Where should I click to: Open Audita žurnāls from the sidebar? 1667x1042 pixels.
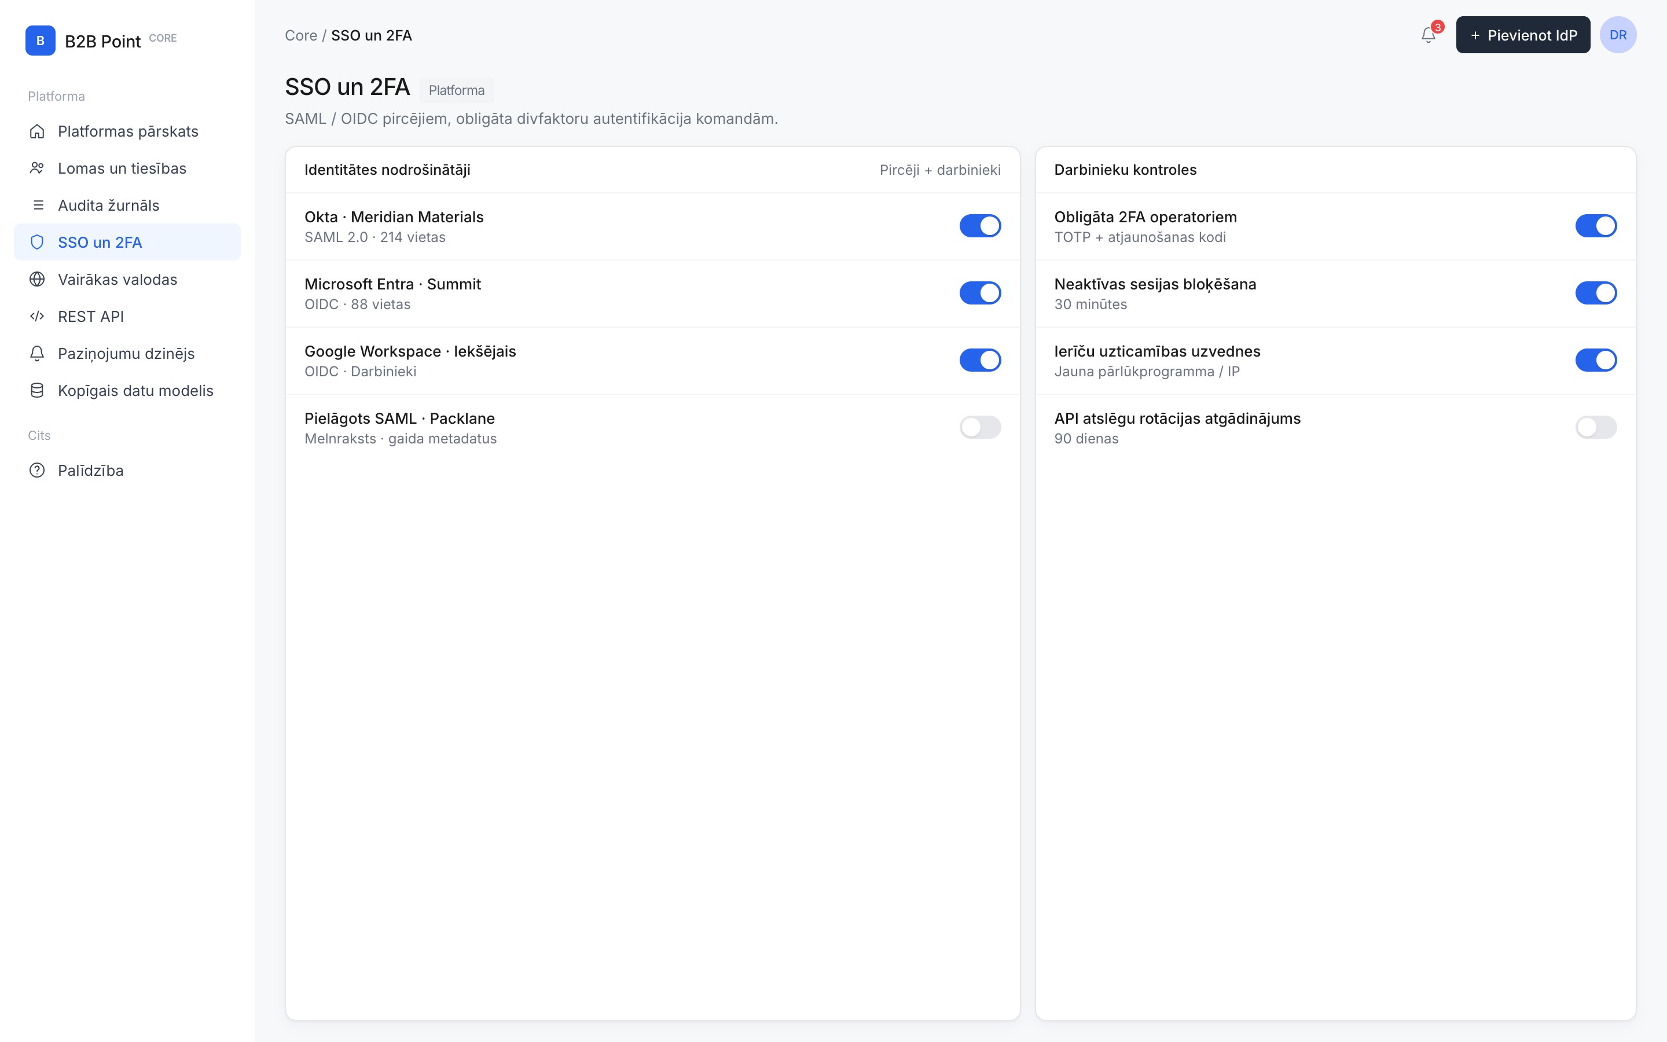pyautogui.click(x=127, y=206)
